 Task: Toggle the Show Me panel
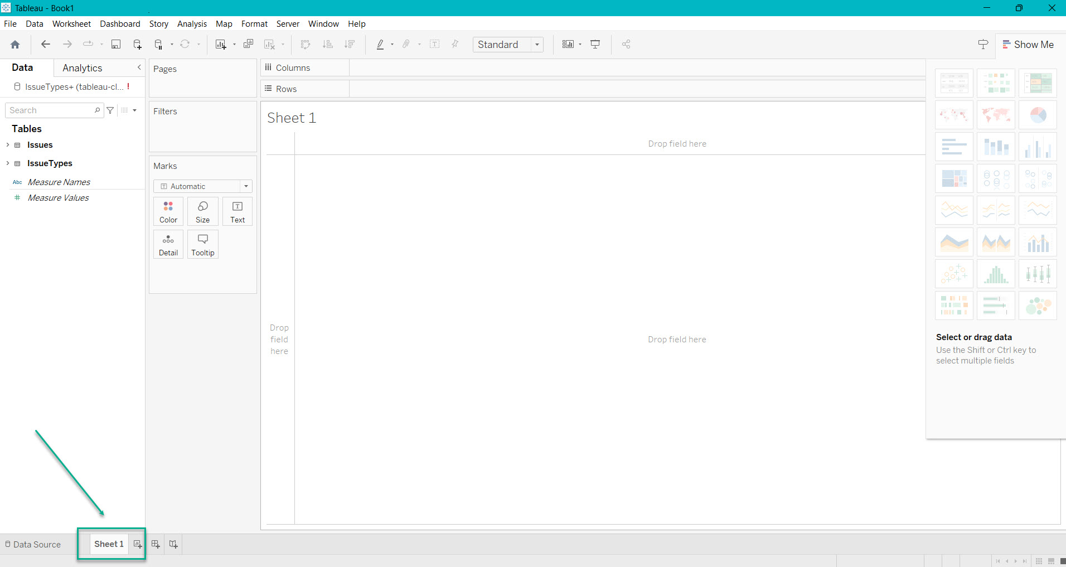click(x=1028, y=45)
